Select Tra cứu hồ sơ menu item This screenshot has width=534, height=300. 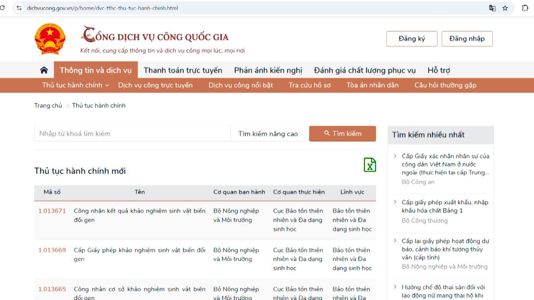310,85
